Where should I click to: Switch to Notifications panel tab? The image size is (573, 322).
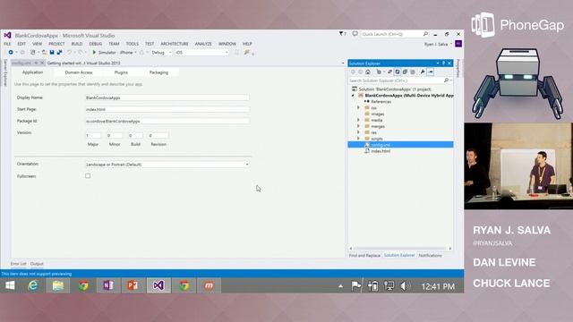[430, 256]
